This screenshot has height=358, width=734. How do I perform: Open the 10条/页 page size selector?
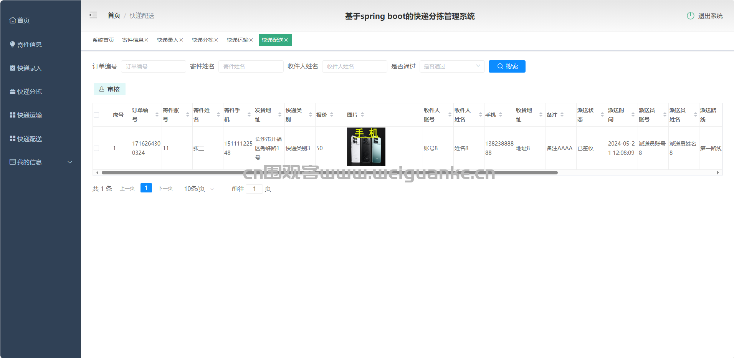[x=199, y=189]
